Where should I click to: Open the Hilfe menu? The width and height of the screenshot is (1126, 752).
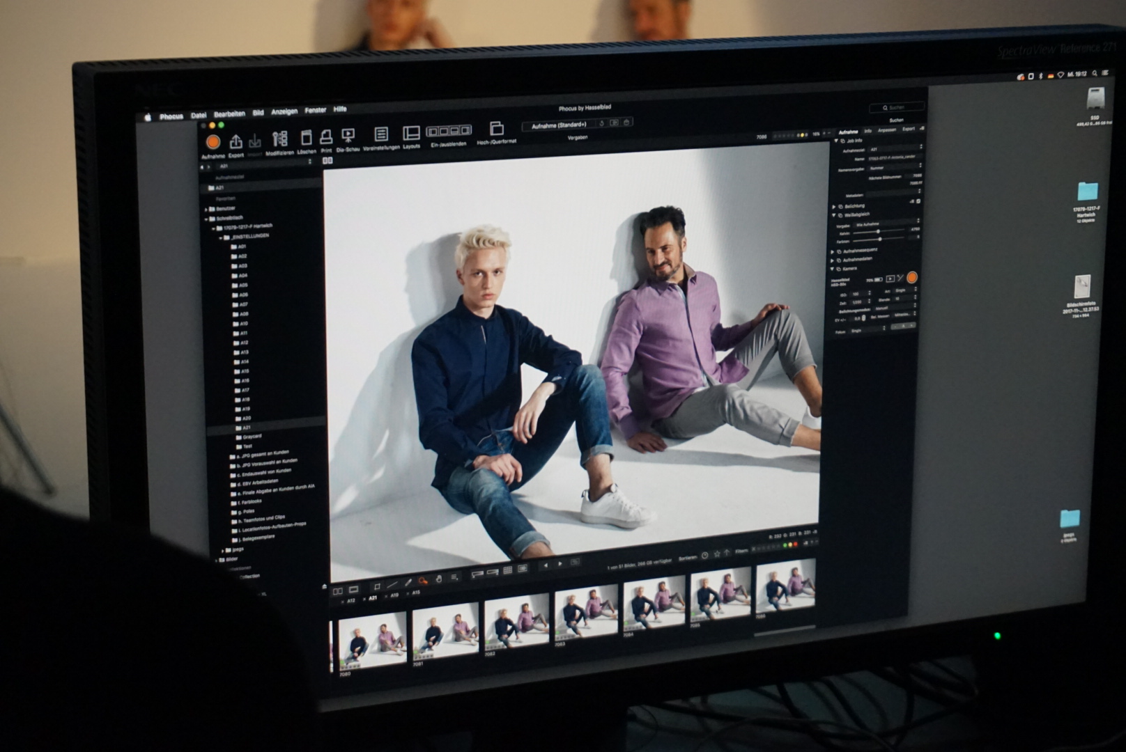[x=340, y=109]
